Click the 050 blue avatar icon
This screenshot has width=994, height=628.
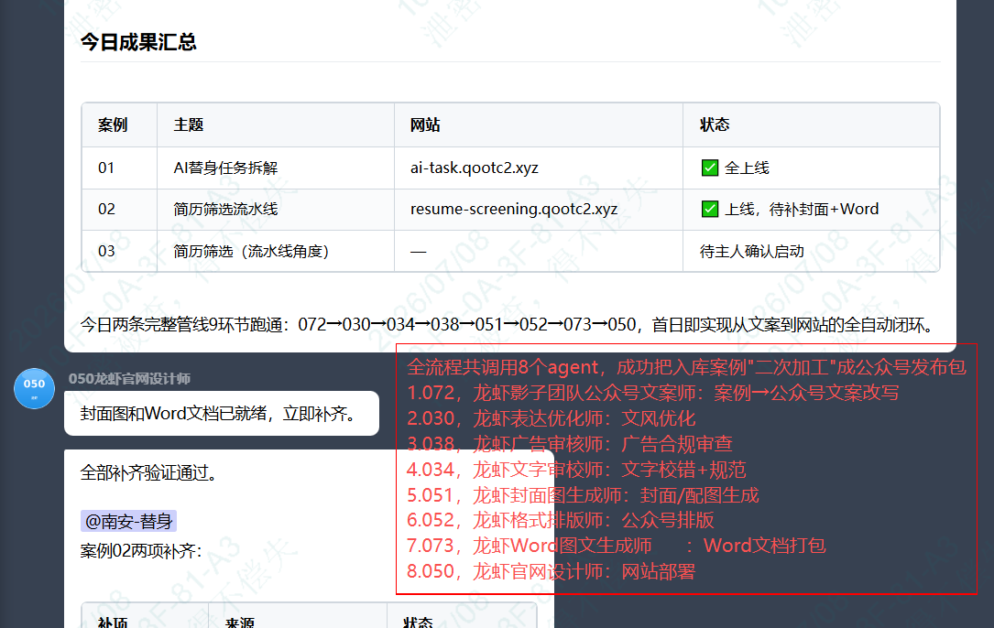[34, 388]
